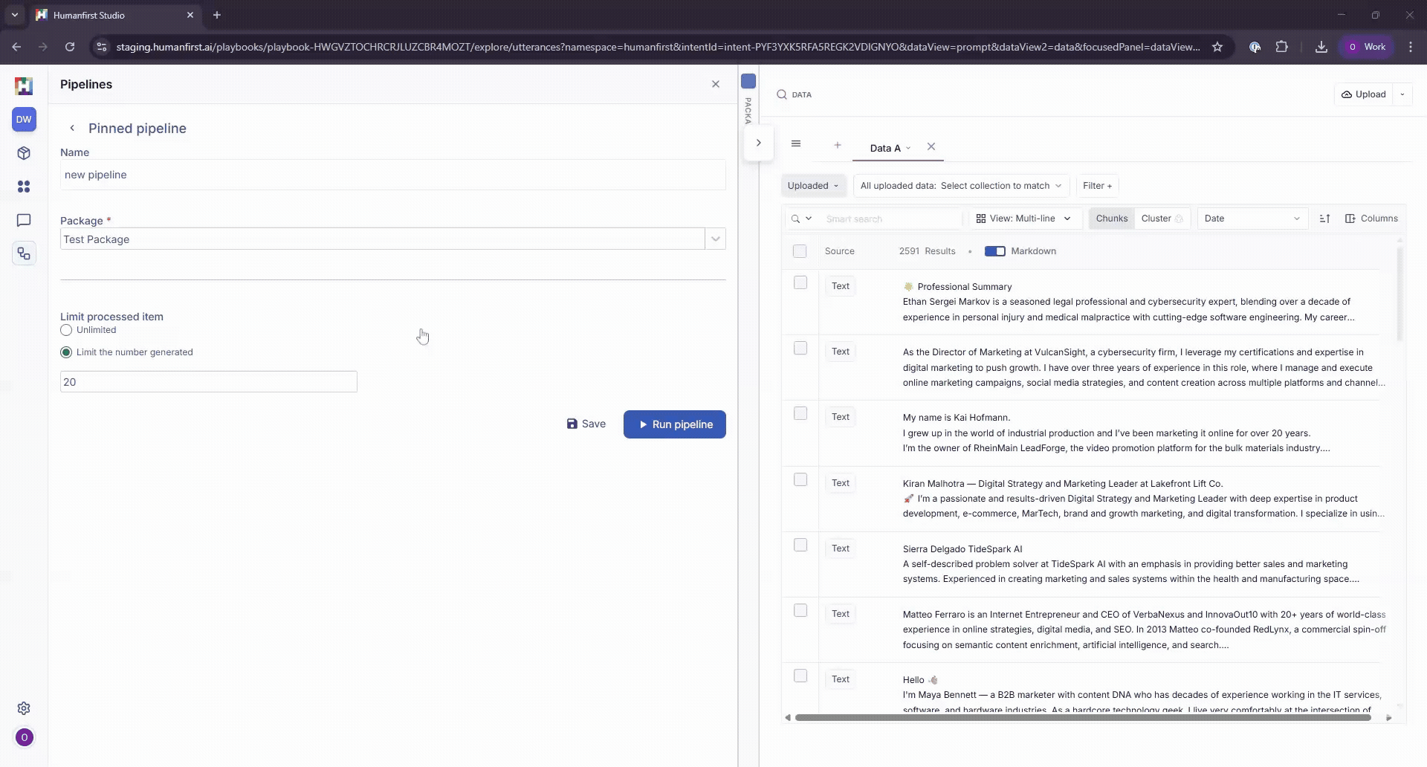This screenshot has height=767, width=1427.
Task: Tick the select-all checkbox beside Source
Action: [800, 251]
